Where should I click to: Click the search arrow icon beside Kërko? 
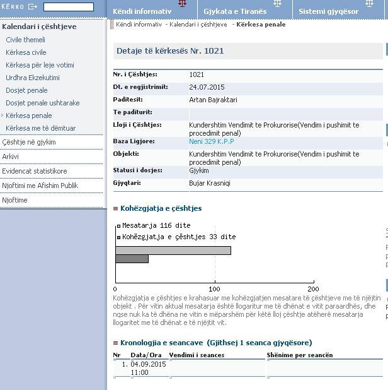coord(33,7)
